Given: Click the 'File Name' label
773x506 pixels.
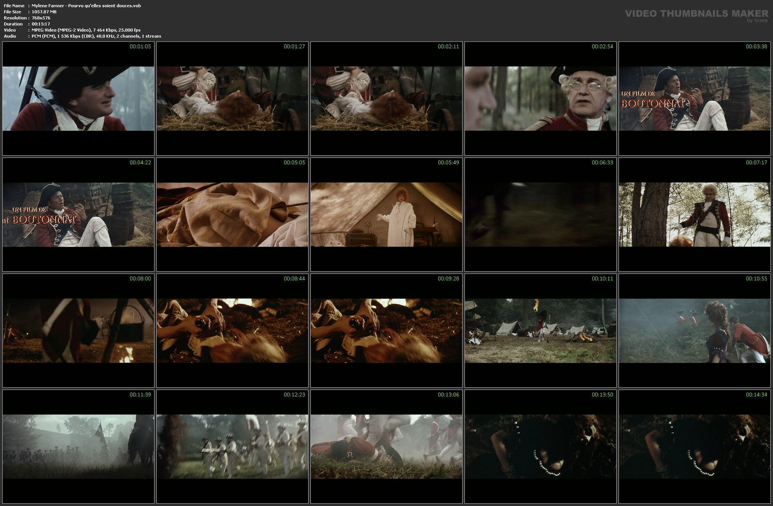Looking at the screenshot, I should (x=14, y=6).
